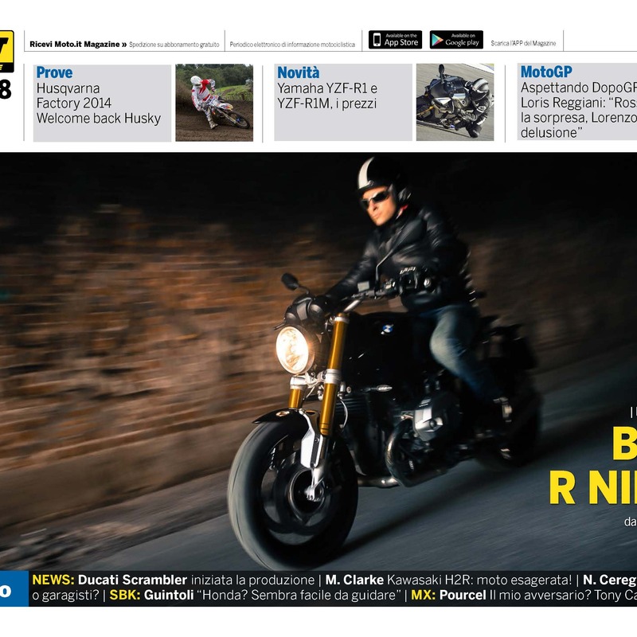Click the motorcycle's lit headlight
Screen dimensions: 637x637
pos(294,350)
